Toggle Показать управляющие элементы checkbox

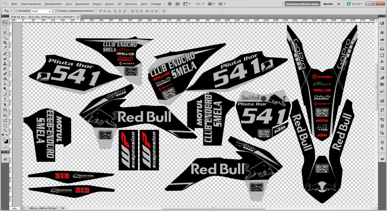(57, 11)
